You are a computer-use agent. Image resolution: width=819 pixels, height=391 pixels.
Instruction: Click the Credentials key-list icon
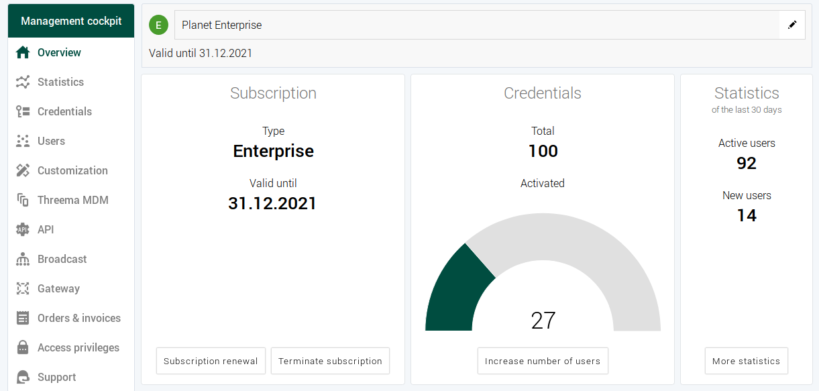(x=23, y=111)
